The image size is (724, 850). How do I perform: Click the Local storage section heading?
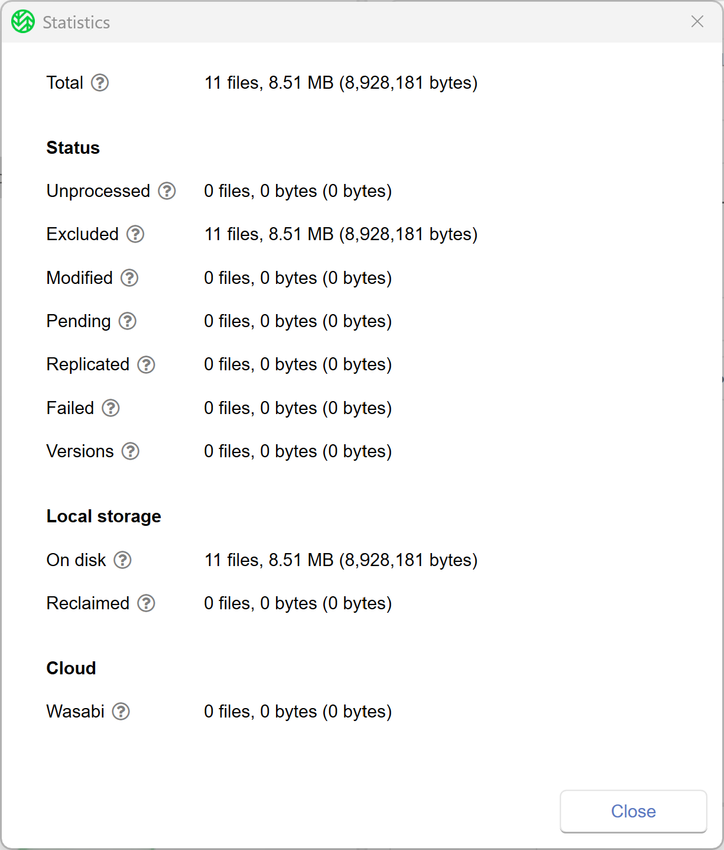[x=104, y=516]
